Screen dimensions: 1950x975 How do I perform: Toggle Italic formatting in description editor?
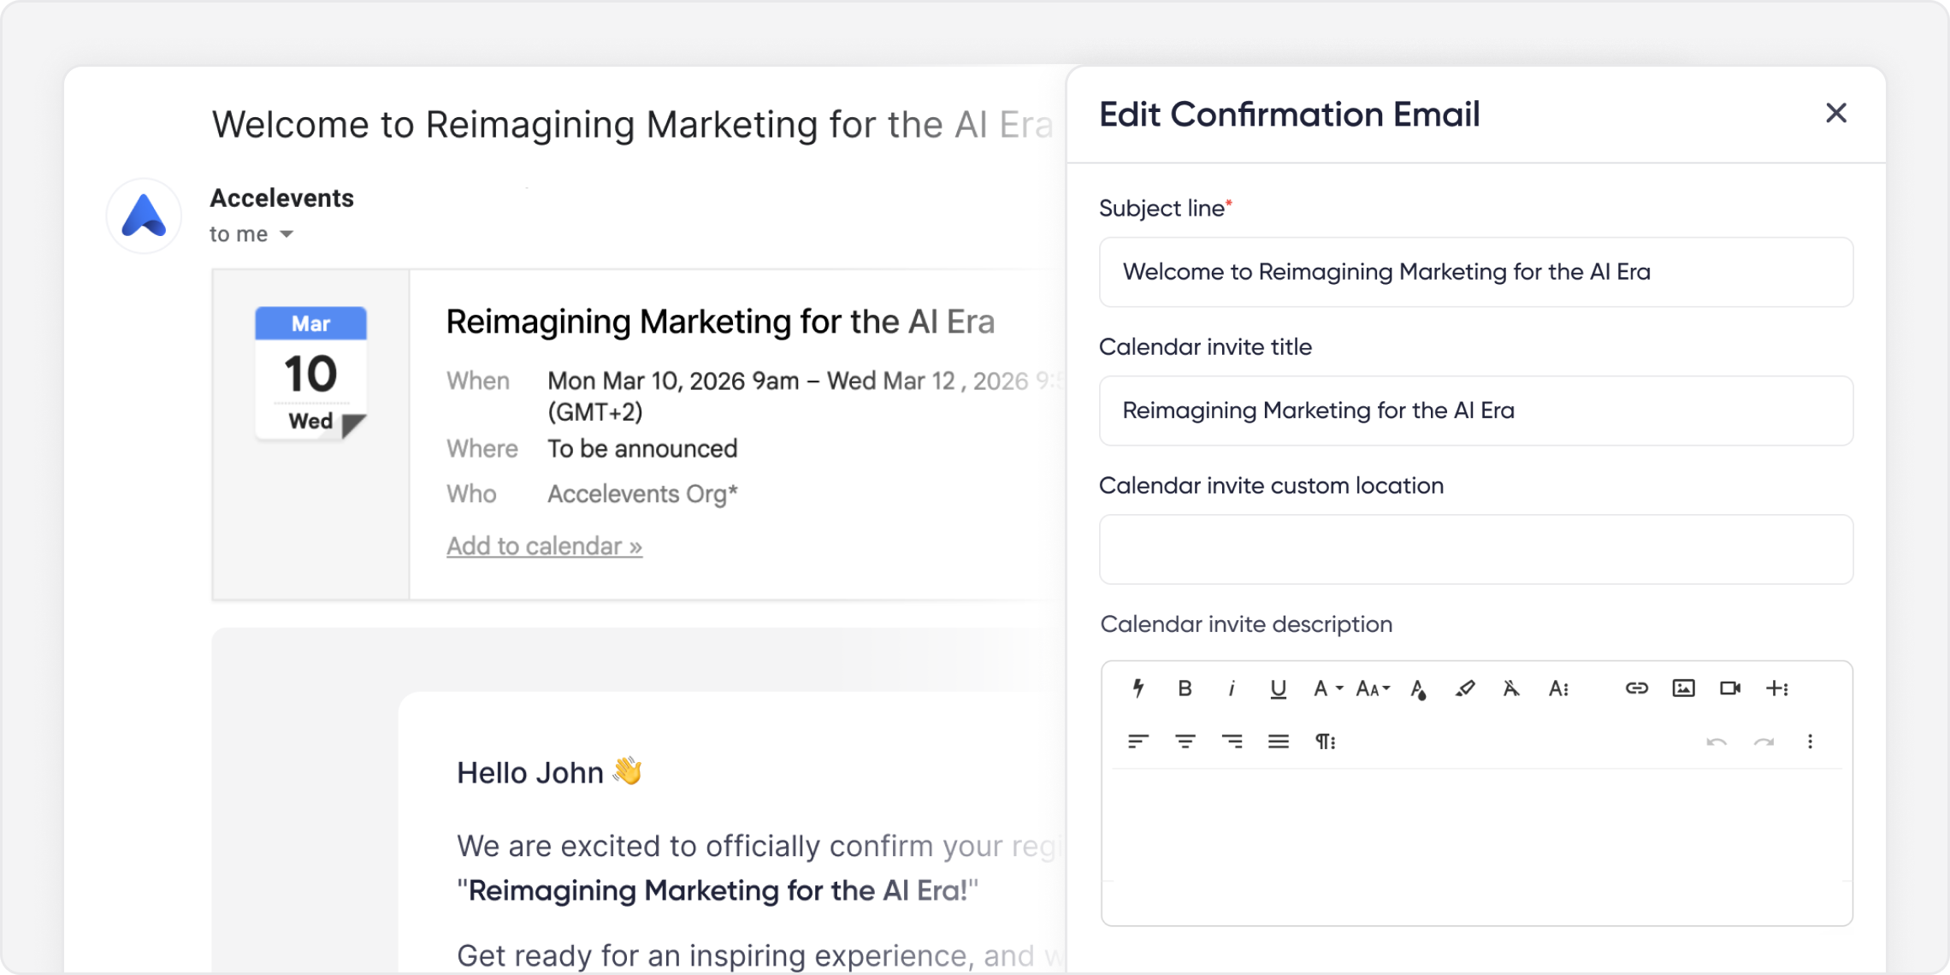pos(1232,688)
